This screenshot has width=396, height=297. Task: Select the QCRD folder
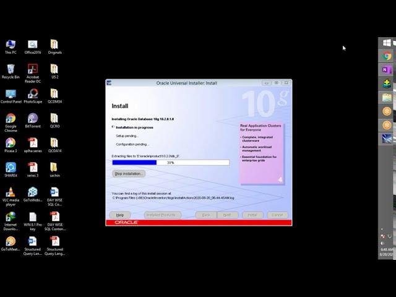[x=55, y=121]
